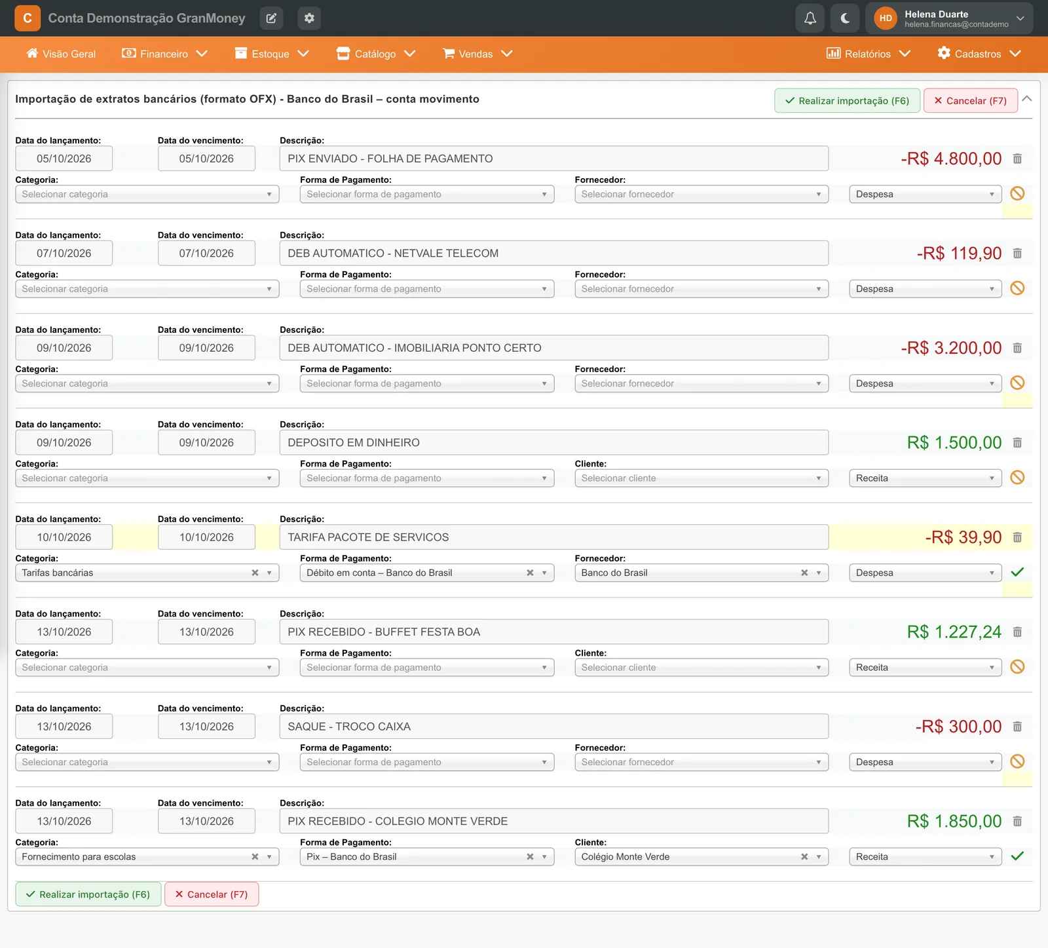1048x948 pixels.
Task: Open supplier dropdown for IMOBILIARIA PONTO CERTO
Action: [x=702, y=384]
